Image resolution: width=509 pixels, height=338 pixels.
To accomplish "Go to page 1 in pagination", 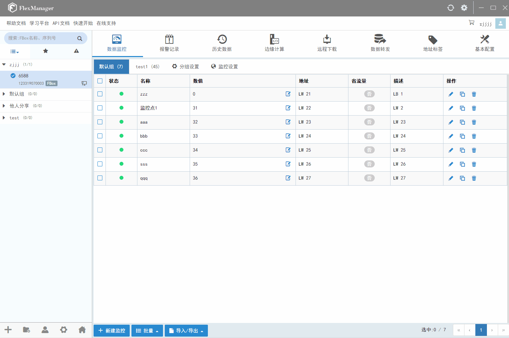I will (481, 330).
